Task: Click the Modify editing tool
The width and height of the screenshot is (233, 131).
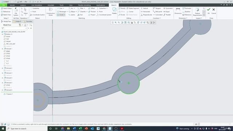Action: click(x=122, y=8)
